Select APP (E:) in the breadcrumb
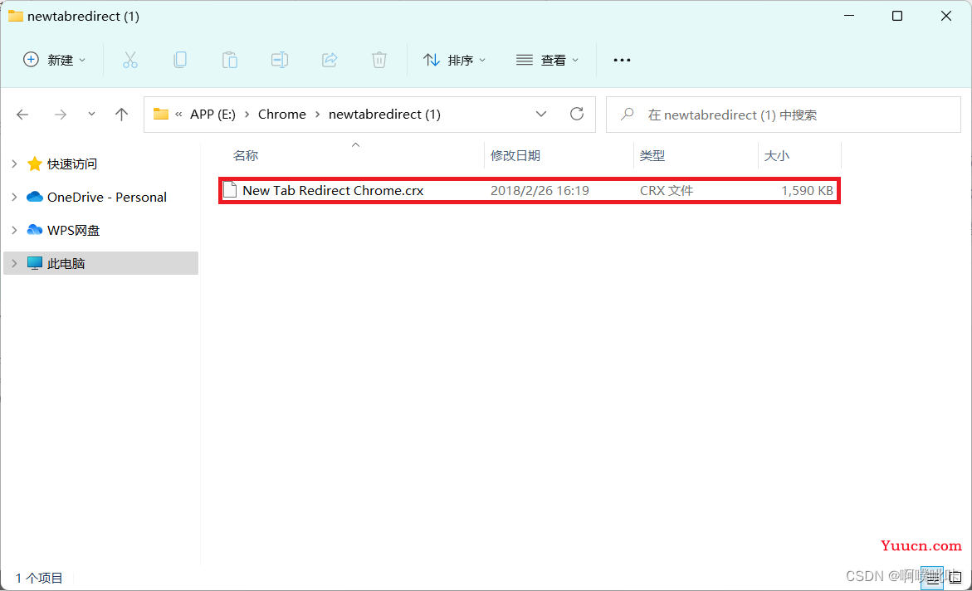Screen dimensions: 972x591 [x=212, y=115]
